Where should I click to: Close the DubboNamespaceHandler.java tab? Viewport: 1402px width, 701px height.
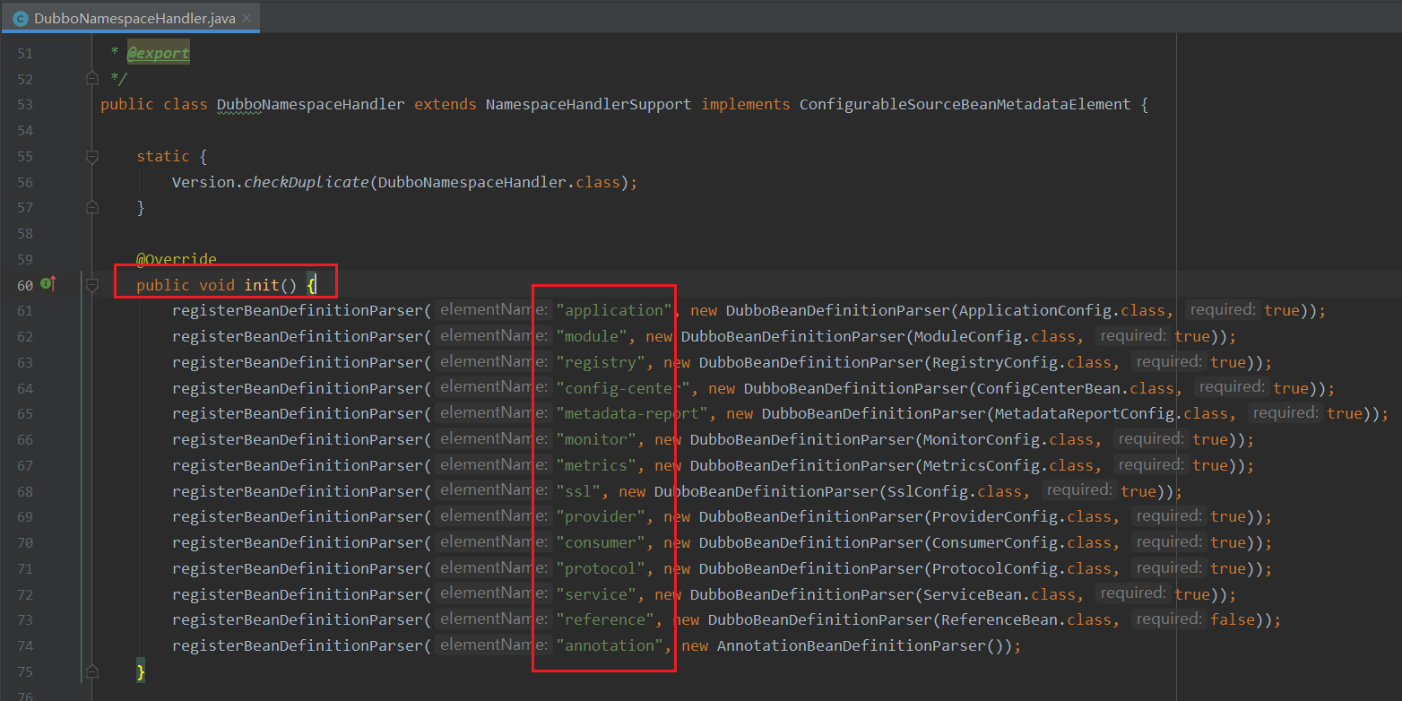[x=247, y=17]
